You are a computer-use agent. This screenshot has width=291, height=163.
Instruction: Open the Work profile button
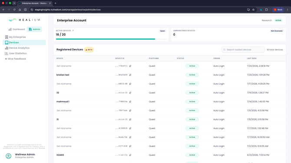click(x=278, y=10)
